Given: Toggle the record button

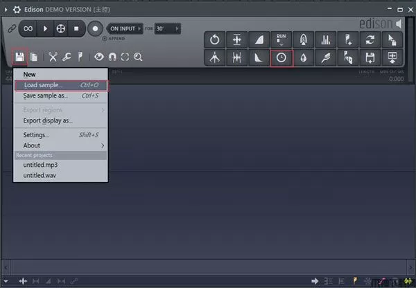Looking at the screenshot, I should coord(95,28).
